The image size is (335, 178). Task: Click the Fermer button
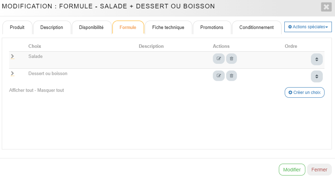[x=319, y=170]
